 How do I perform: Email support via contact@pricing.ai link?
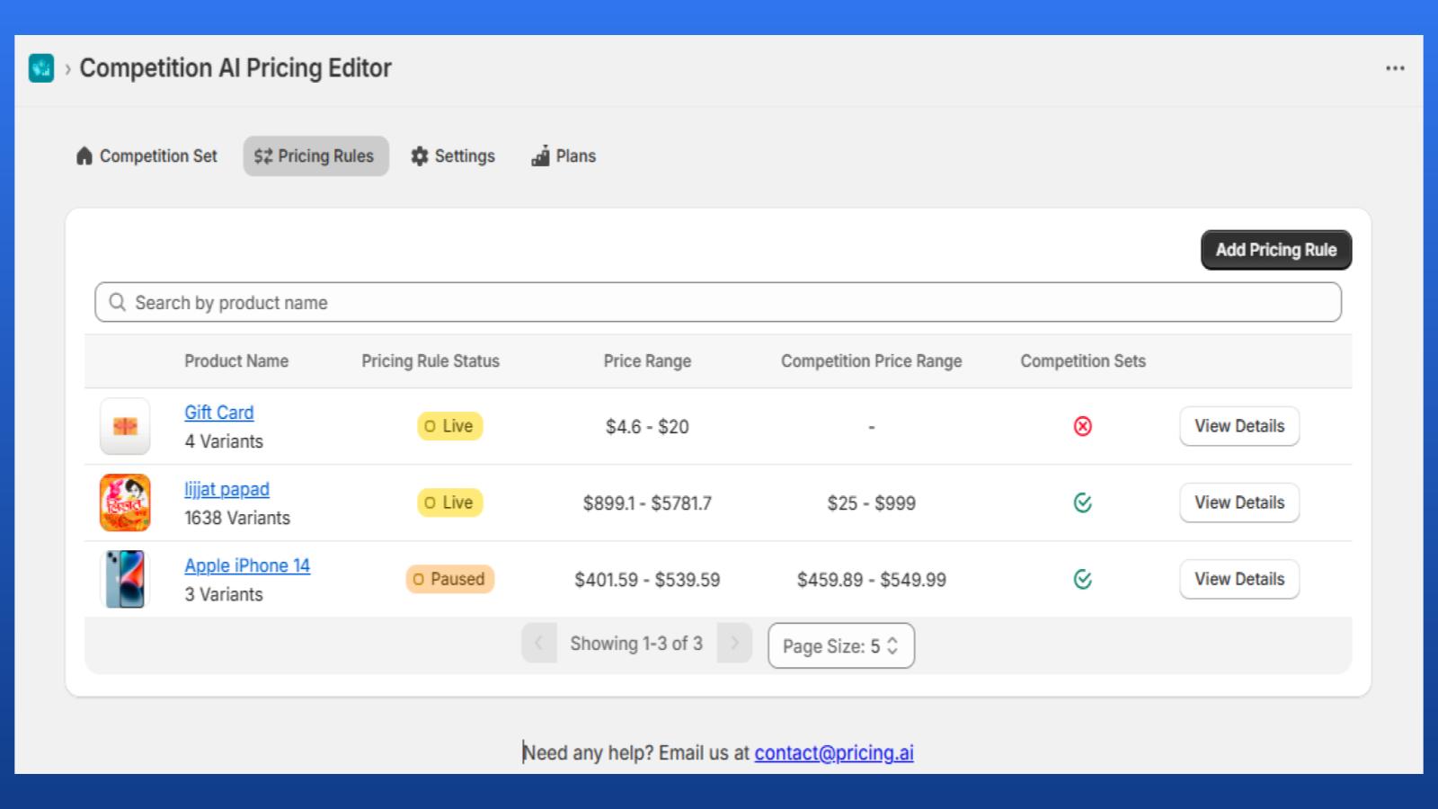pos(834,752)
